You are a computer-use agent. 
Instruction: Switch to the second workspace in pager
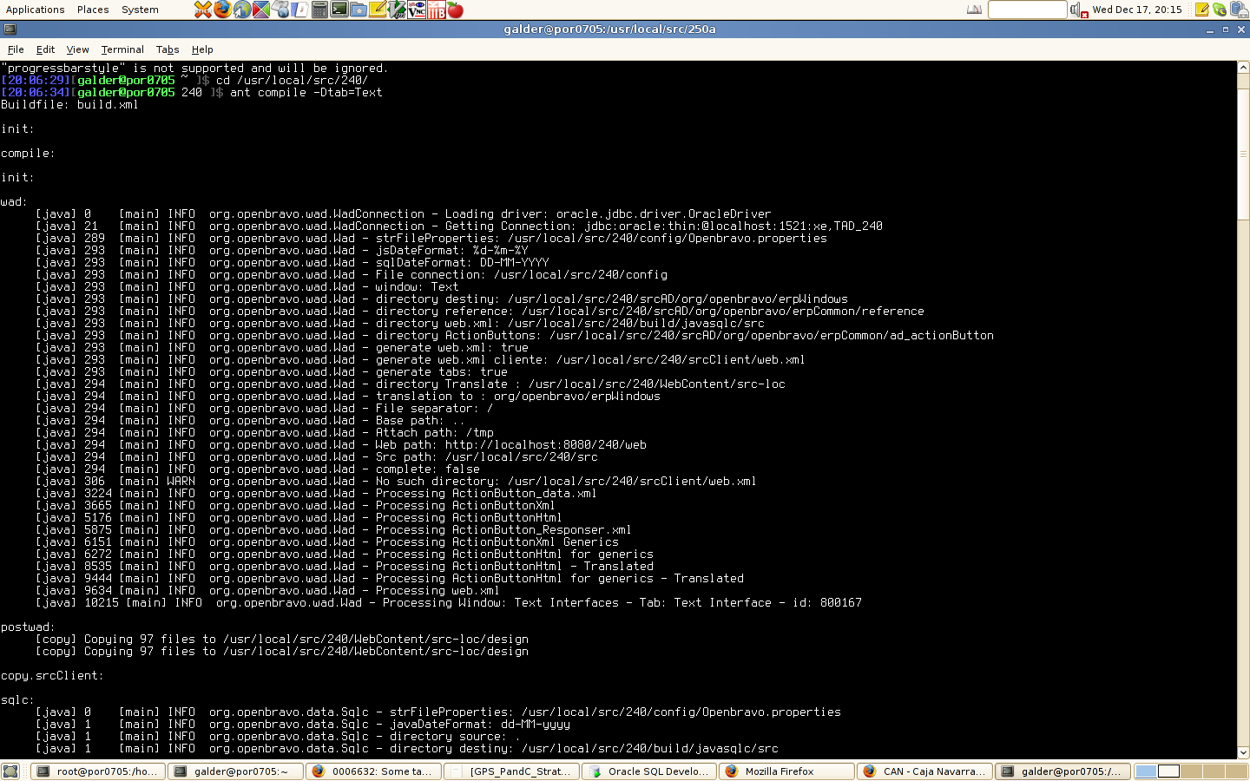pyautogui.click(x=1168, y=771)
